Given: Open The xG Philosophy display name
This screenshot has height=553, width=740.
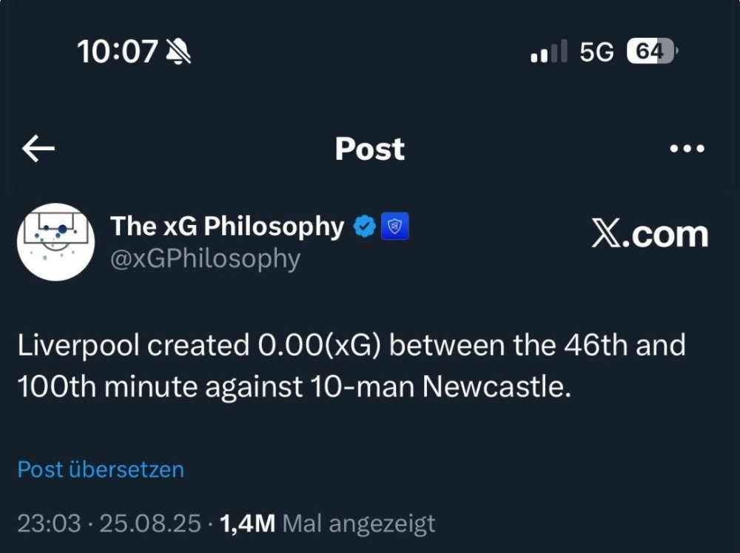Looking at the screenshot, I should [227, 227].
